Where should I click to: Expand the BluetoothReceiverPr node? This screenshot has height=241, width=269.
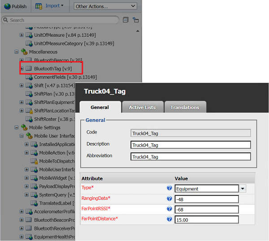(x=22, y=228)
